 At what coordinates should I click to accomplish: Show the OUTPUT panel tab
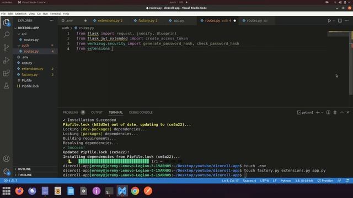[x=97, y=112]
